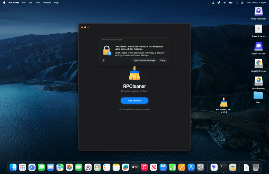Viewport: 269px width, 174px height.
Task: Open the Help menu
Action: pyautogui.click(x=56, y=3)
